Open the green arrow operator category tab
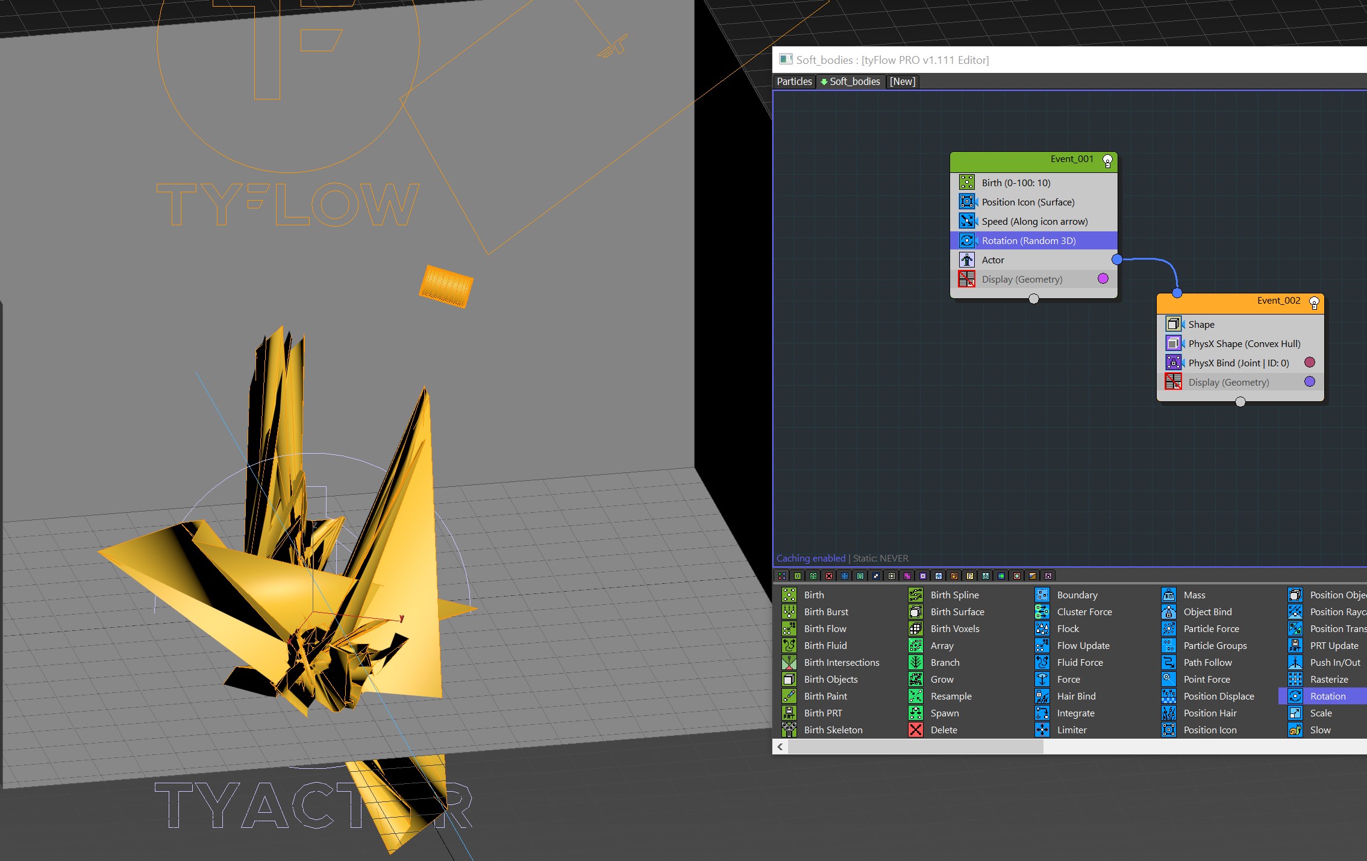This screenshot has width=1367, height=861. 1001,576
